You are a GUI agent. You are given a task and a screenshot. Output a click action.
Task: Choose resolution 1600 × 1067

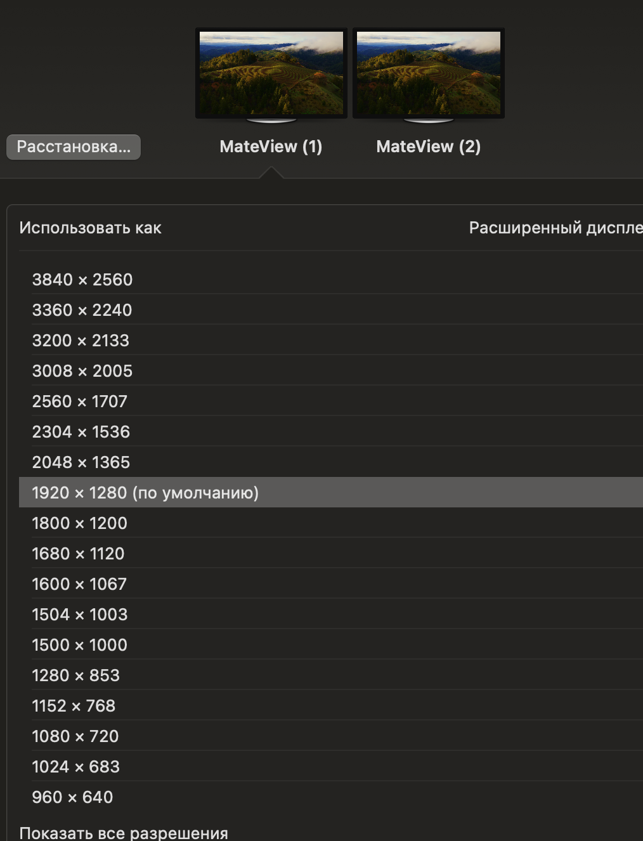(331, 583)
